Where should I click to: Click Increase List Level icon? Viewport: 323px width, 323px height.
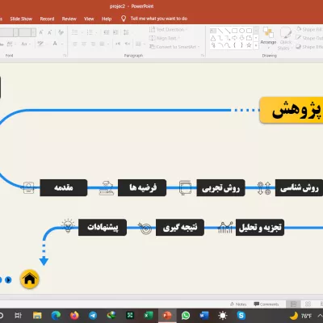pos(115,32)
